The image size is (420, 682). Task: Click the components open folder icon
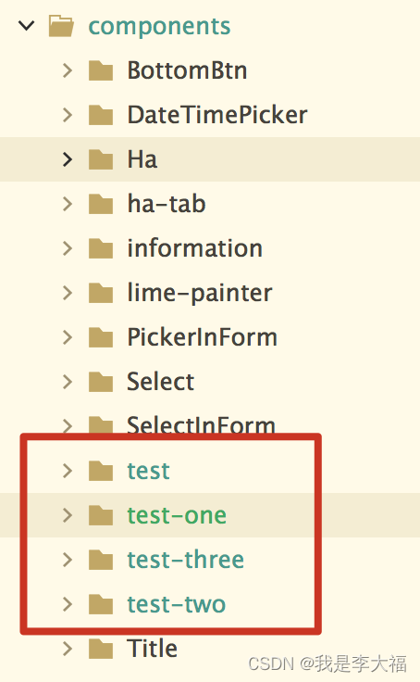point(61,26)
